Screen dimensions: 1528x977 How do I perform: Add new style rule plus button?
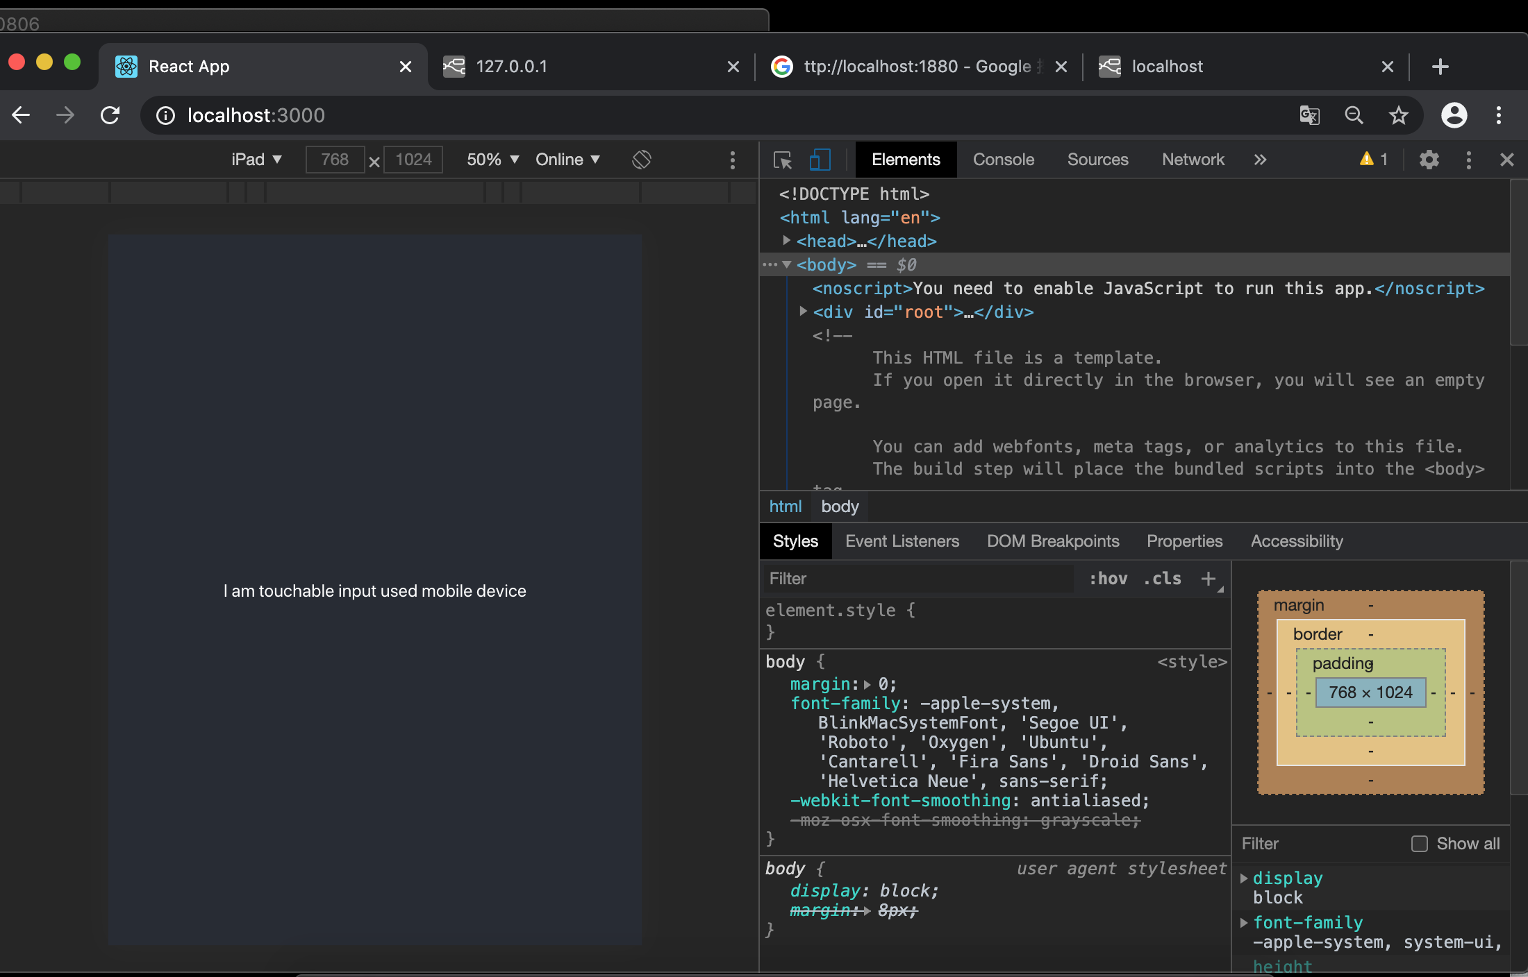tap(1209, 579)
